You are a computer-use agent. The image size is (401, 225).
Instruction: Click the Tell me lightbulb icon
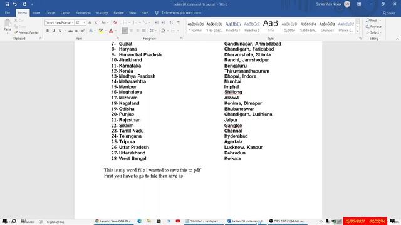[x=157, y=13]
